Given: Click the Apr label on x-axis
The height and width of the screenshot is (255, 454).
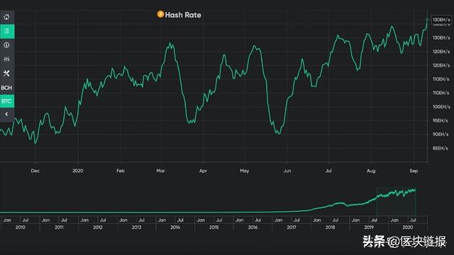Looking at the screenshot, I should (x=203, y=171).
